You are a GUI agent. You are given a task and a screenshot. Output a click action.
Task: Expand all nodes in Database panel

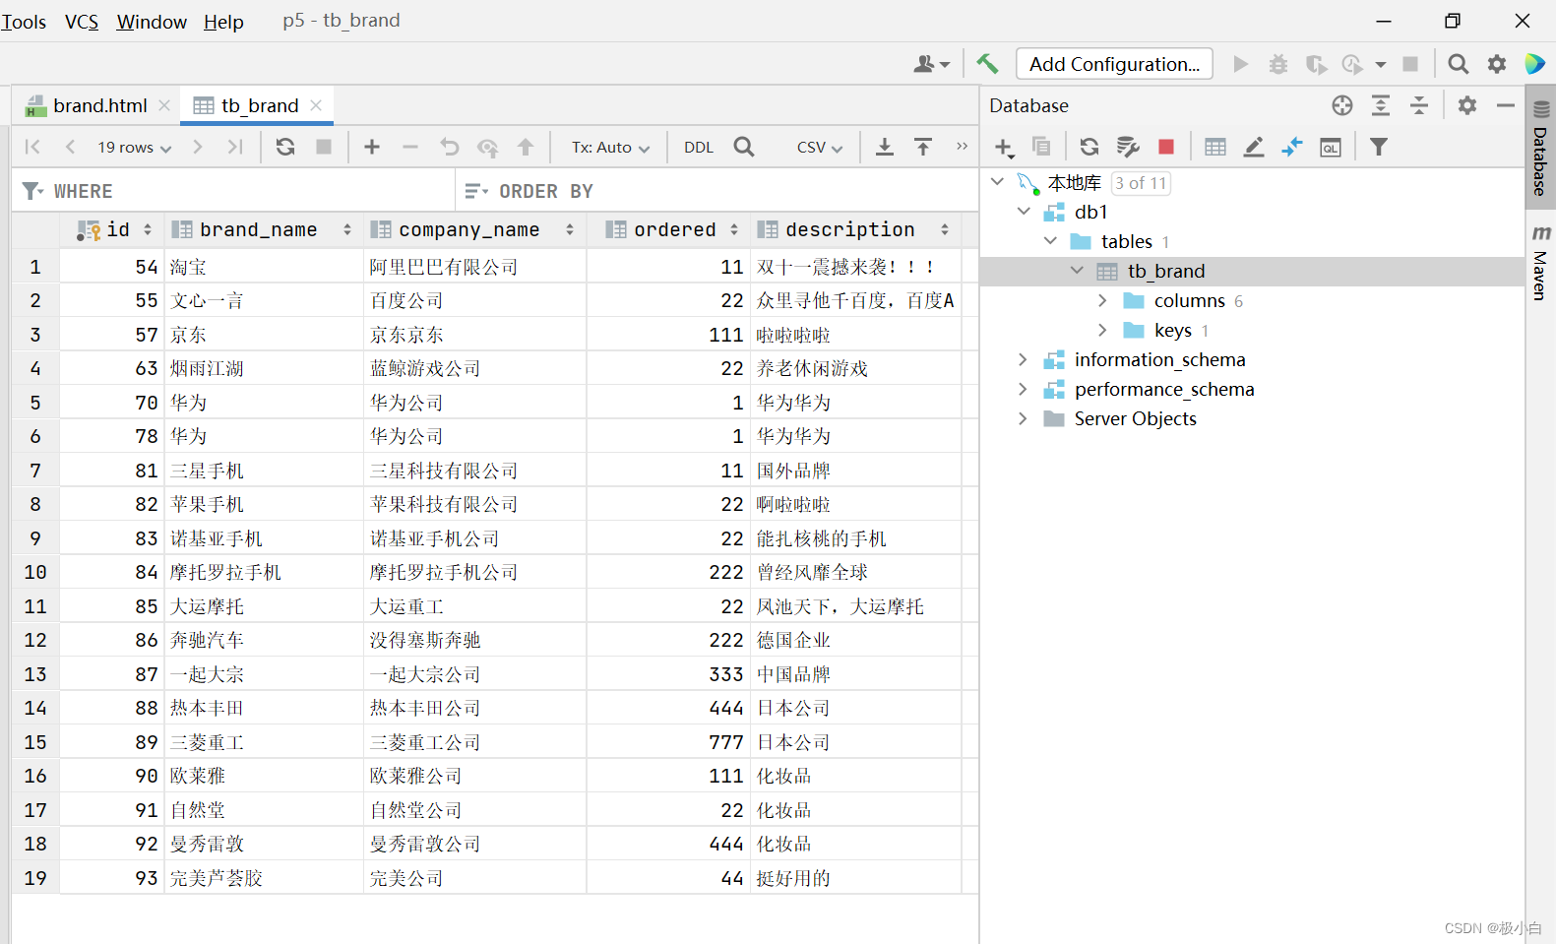coord(1381,105)
